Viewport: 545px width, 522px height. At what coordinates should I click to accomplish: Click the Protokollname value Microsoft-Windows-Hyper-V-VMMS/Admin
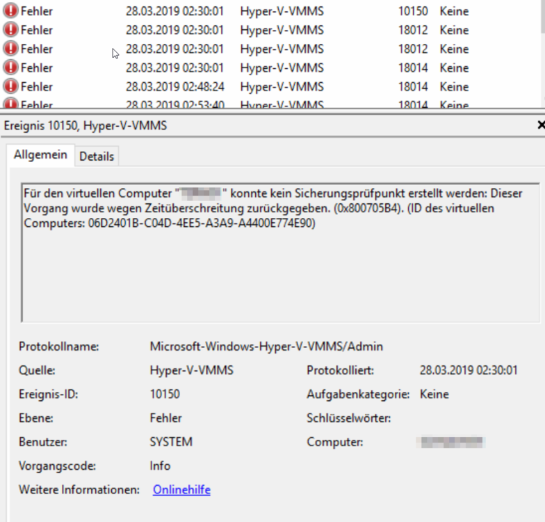(x=266, y=347)
